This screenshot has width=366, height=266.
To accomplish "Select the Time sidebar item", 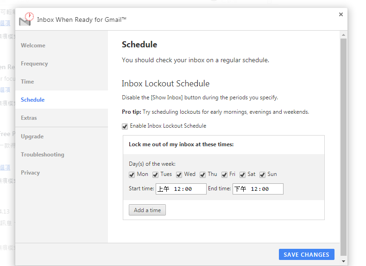I will pyautogui.click(x=27, y=82).
